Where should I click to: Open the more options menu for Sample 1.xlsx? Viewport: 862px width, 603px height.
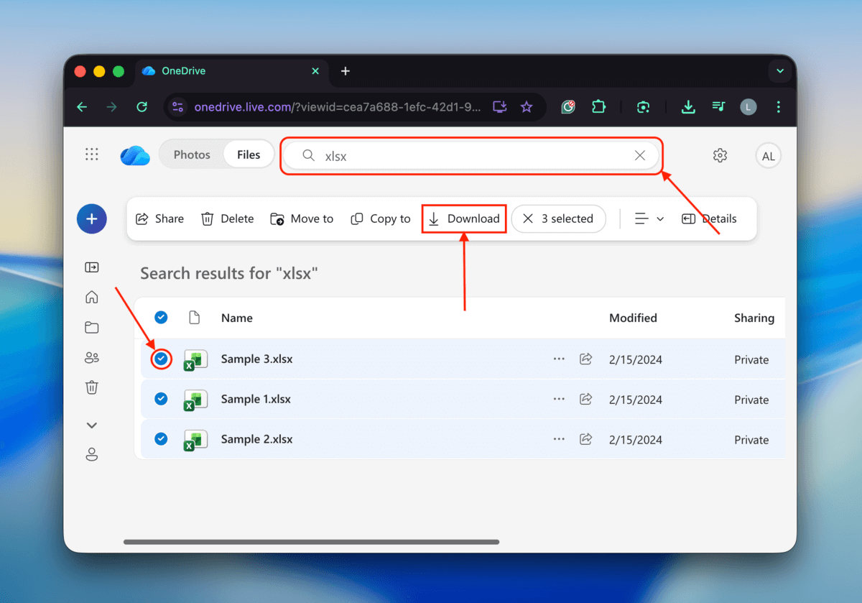(559, 399)
